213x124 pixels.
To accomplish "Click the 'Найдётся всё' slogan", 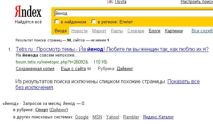I will point(28,22).
